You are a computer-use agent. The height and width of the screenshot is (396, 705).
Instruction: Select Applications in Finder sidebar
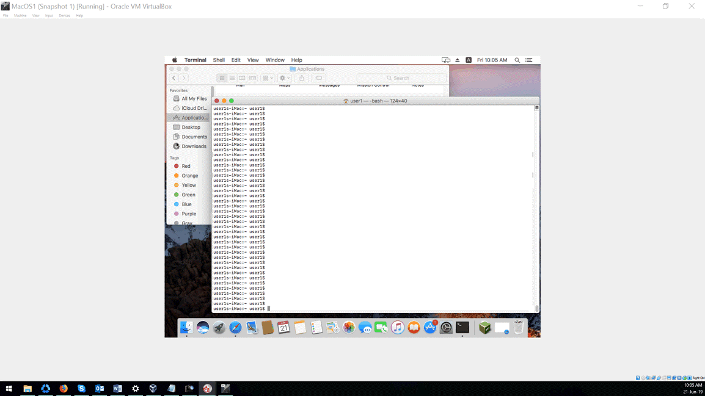point(189,118)
